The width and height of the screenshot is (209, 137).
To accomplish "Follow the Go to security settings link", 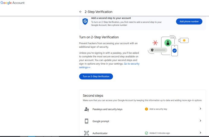I will tap(131, 64).
